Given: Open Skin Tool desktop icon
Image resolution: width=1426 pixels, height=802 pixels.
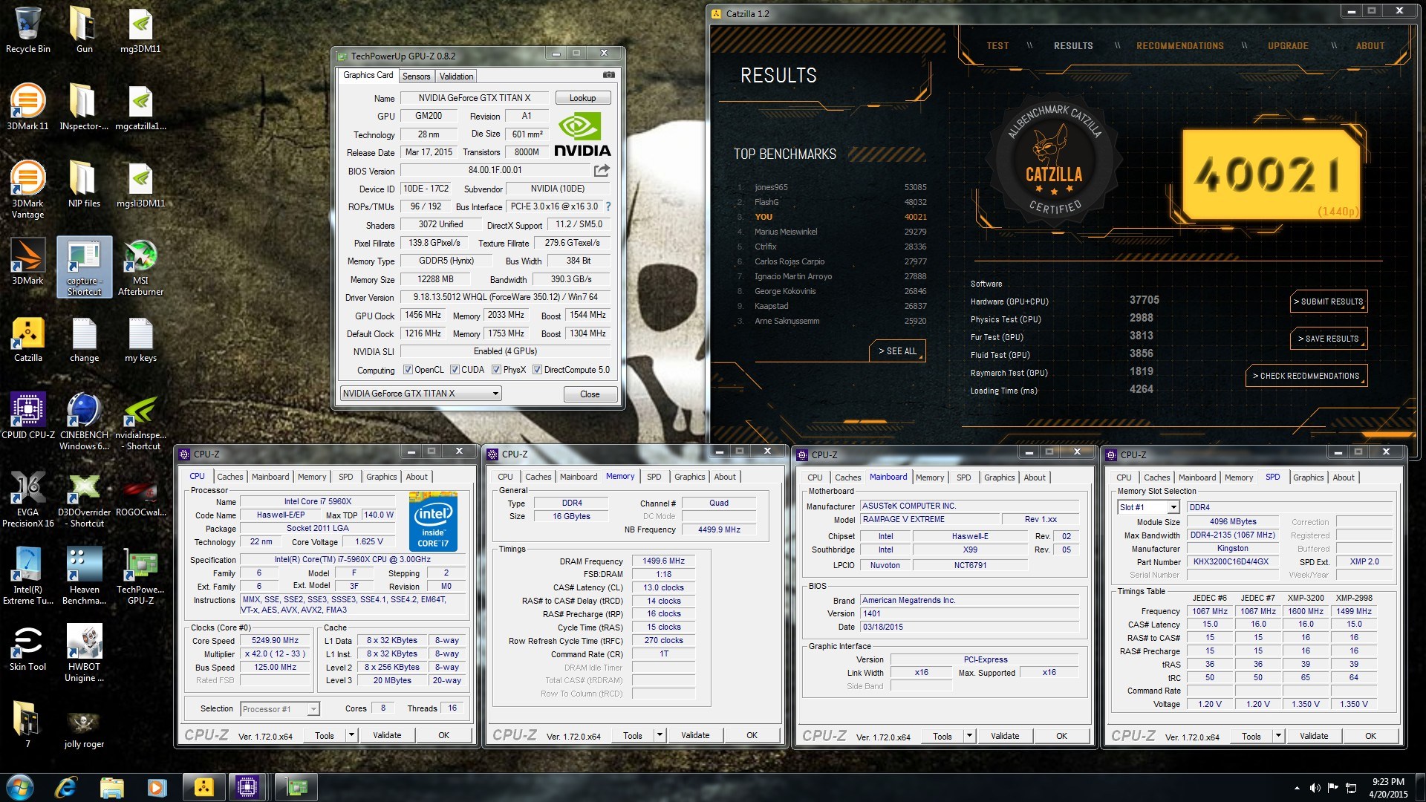Looking at the screenshot, I should click(x=27, y=648).
